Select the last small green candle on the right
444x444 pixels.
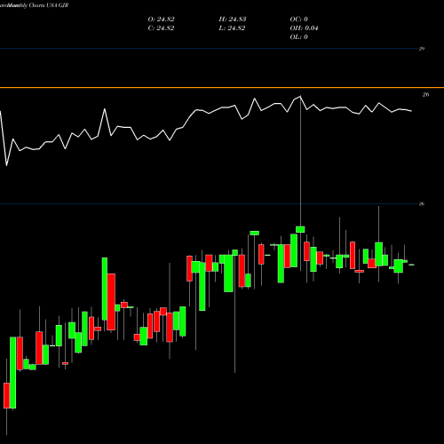411,265
